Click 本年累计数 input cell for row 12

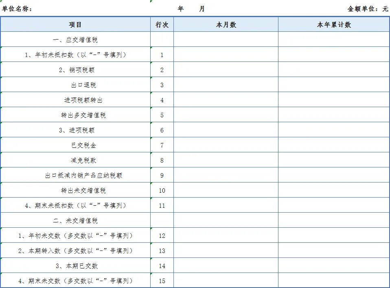point(334,235)
